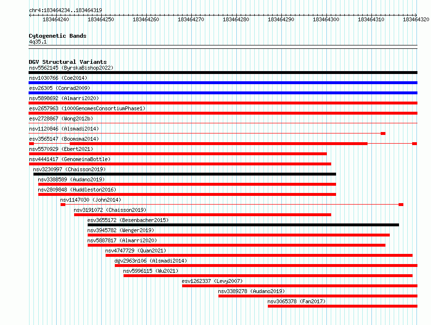Open esv2657963 (1000GenomesConsortiumPhase1) label

tap(87, 108)
